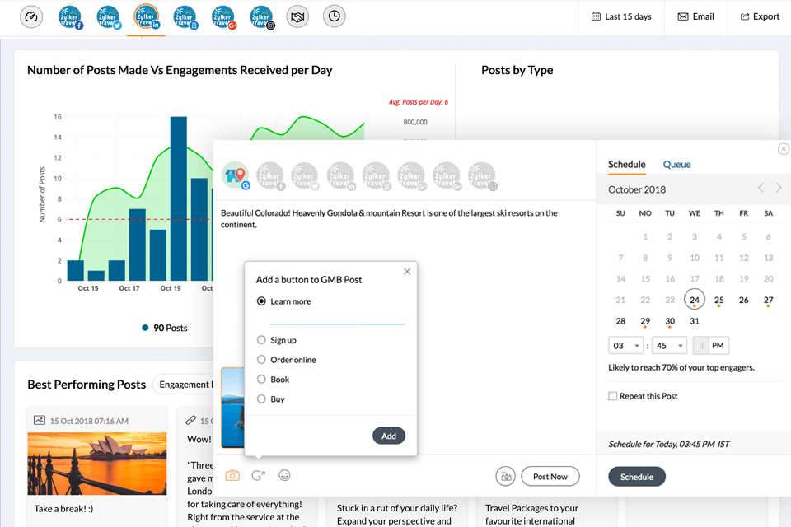The width and height of the screenshot is (791, 527).
Task: Toggle the AM/PM switch
Action: click(x=711, y=346)
